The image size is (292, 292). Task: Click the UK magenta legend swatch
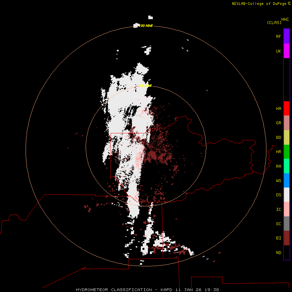(286, 51)
